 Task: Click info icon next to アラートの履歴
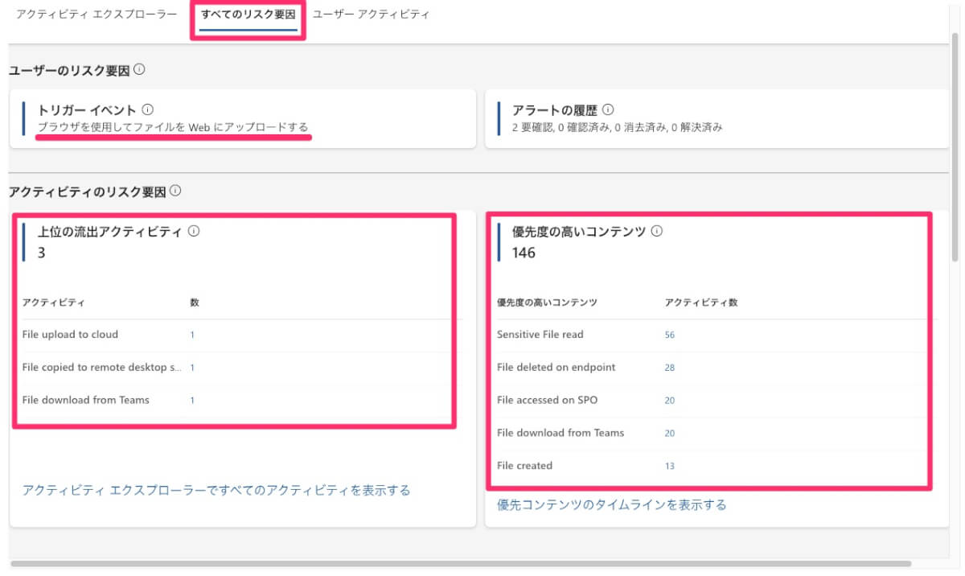tap(608, 110)
